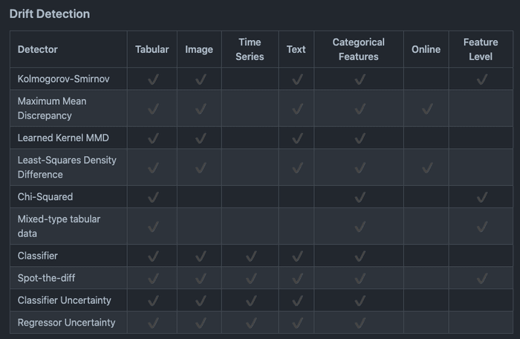Click the Regressor Uncertainty Image checkmark
Viewport: 520px width, 339px height.
(x=200, y=323)
